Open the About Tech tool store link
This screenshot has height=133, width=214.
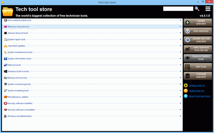pyautogui.click(x=199, y=96)
